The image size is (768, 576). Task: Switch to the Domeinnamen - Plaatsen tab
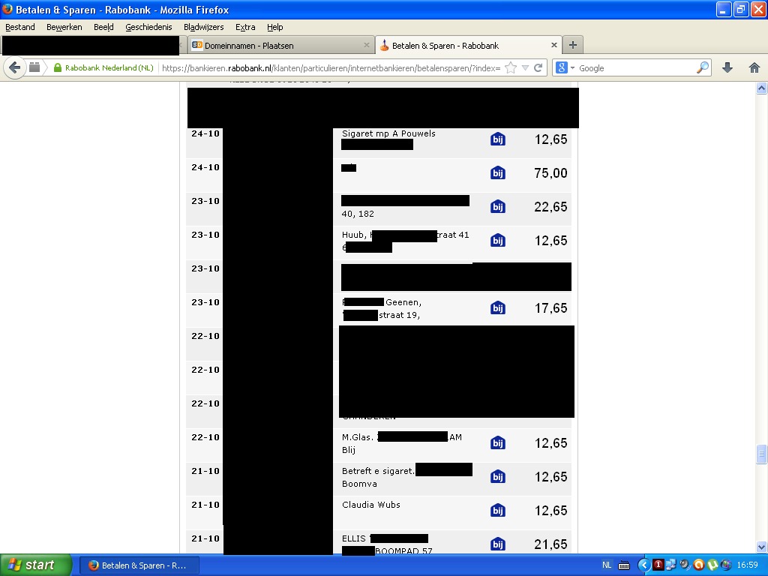282,46
